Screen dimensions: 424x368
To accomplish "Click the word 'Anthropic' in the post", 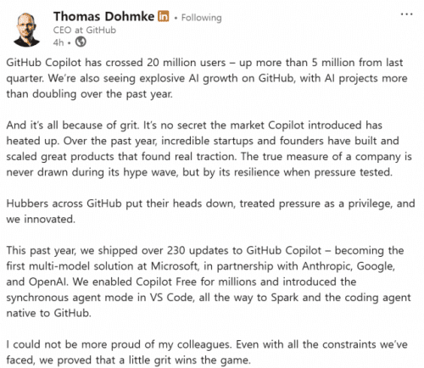I will coord(327,266).
